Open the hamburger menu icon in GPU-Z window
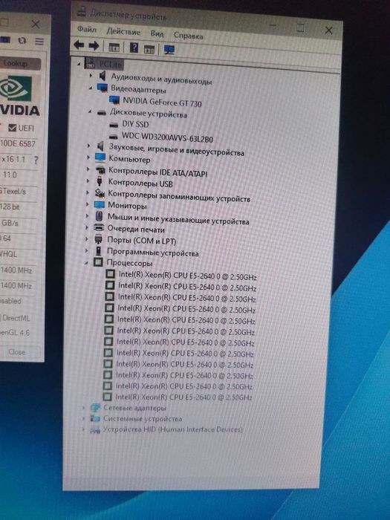Screen dimensions: 390x520 tap(39, 41)
